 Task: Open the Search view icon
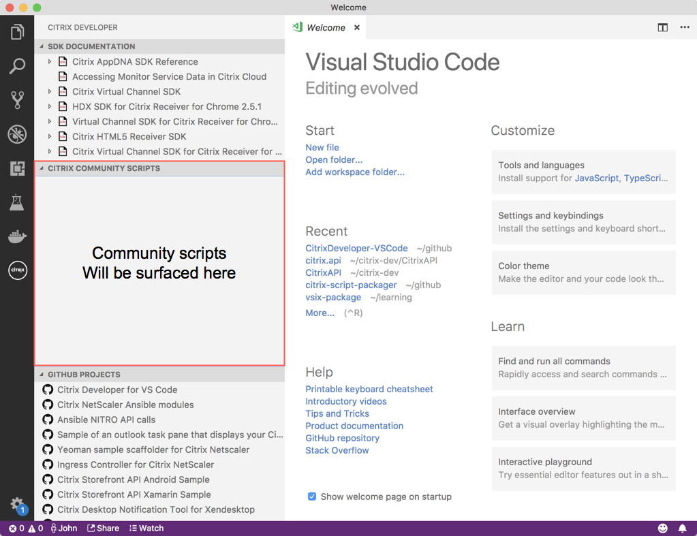coord(17,66)
